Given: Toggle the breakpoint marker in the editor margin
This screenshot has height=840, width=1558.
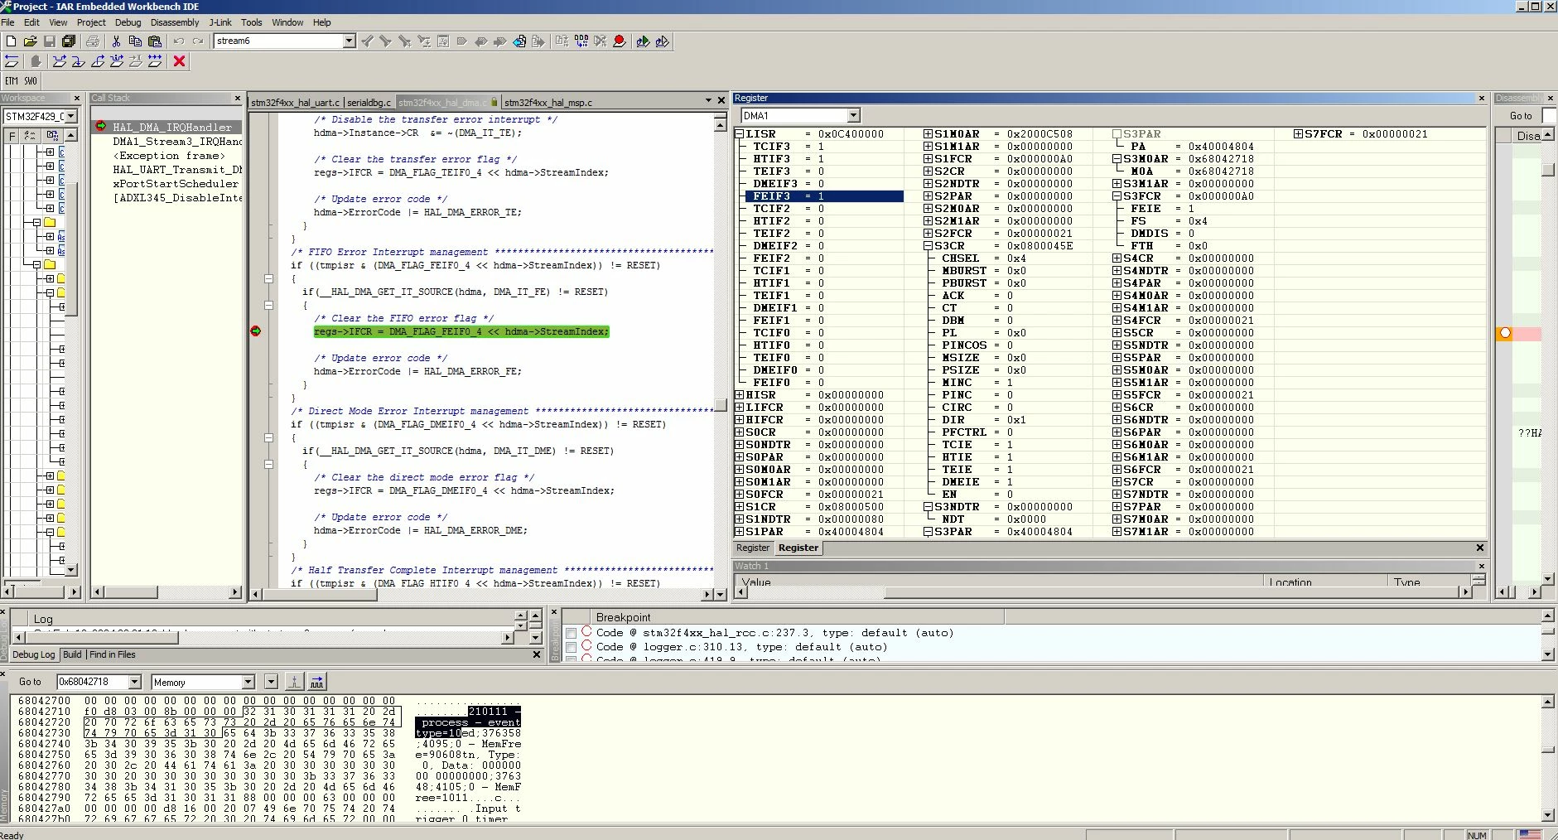Looking at the screenshot, I should (x=256, y=331).
